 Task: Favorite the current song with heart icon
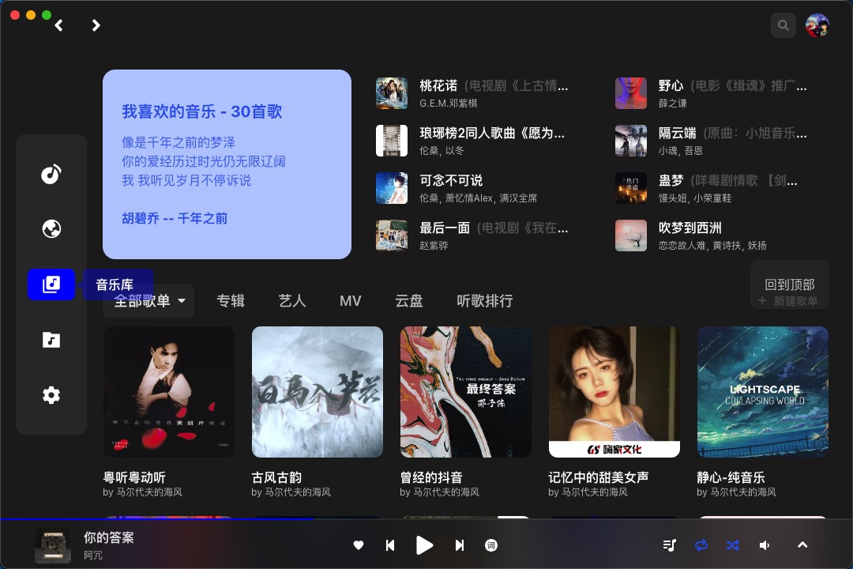click(x=359, y=545)
